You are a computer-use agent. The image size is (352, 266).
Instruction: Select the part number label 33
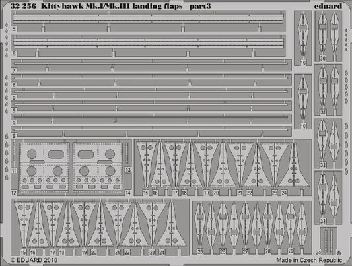tap(322, 221)
